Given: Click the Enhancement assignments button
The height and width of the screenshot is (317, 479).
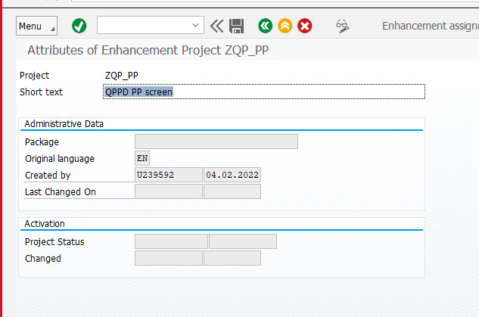Looking at the screenshot, I should tap(429, 26).
